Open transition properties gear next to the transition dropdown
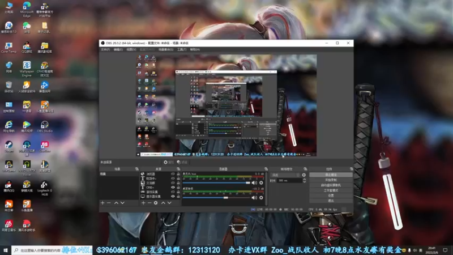Screen dimensions: 453x255 (304, 175)
